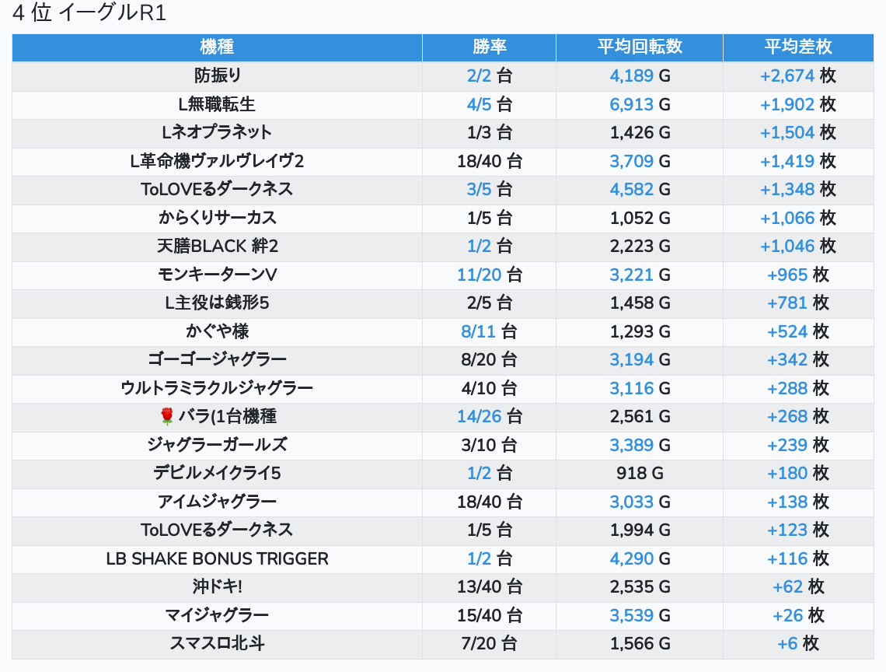
Task: Select the 防振り machine name
Action: coord(217,75)
